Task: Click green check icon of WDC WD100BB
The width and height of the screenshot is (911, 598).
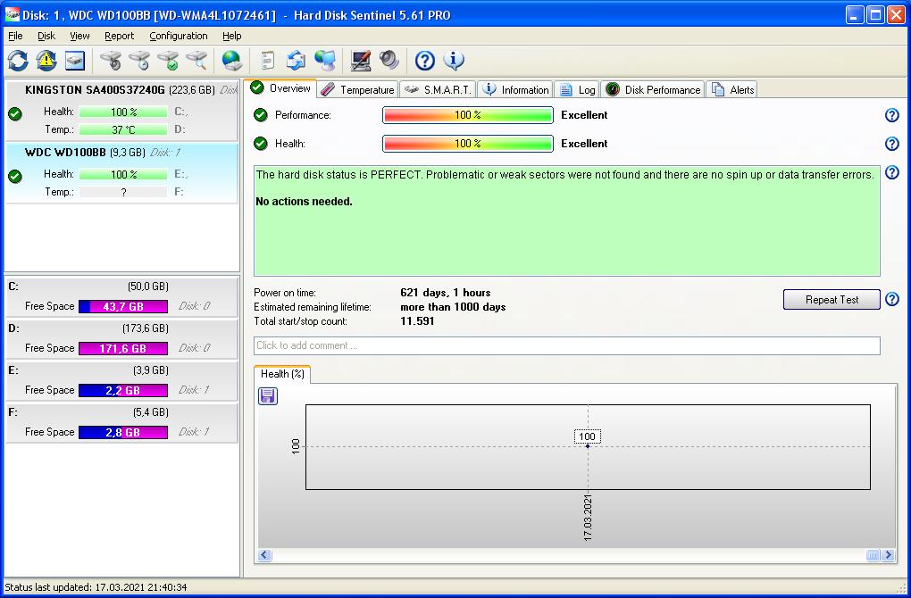Action: click(x=15, y=177)
